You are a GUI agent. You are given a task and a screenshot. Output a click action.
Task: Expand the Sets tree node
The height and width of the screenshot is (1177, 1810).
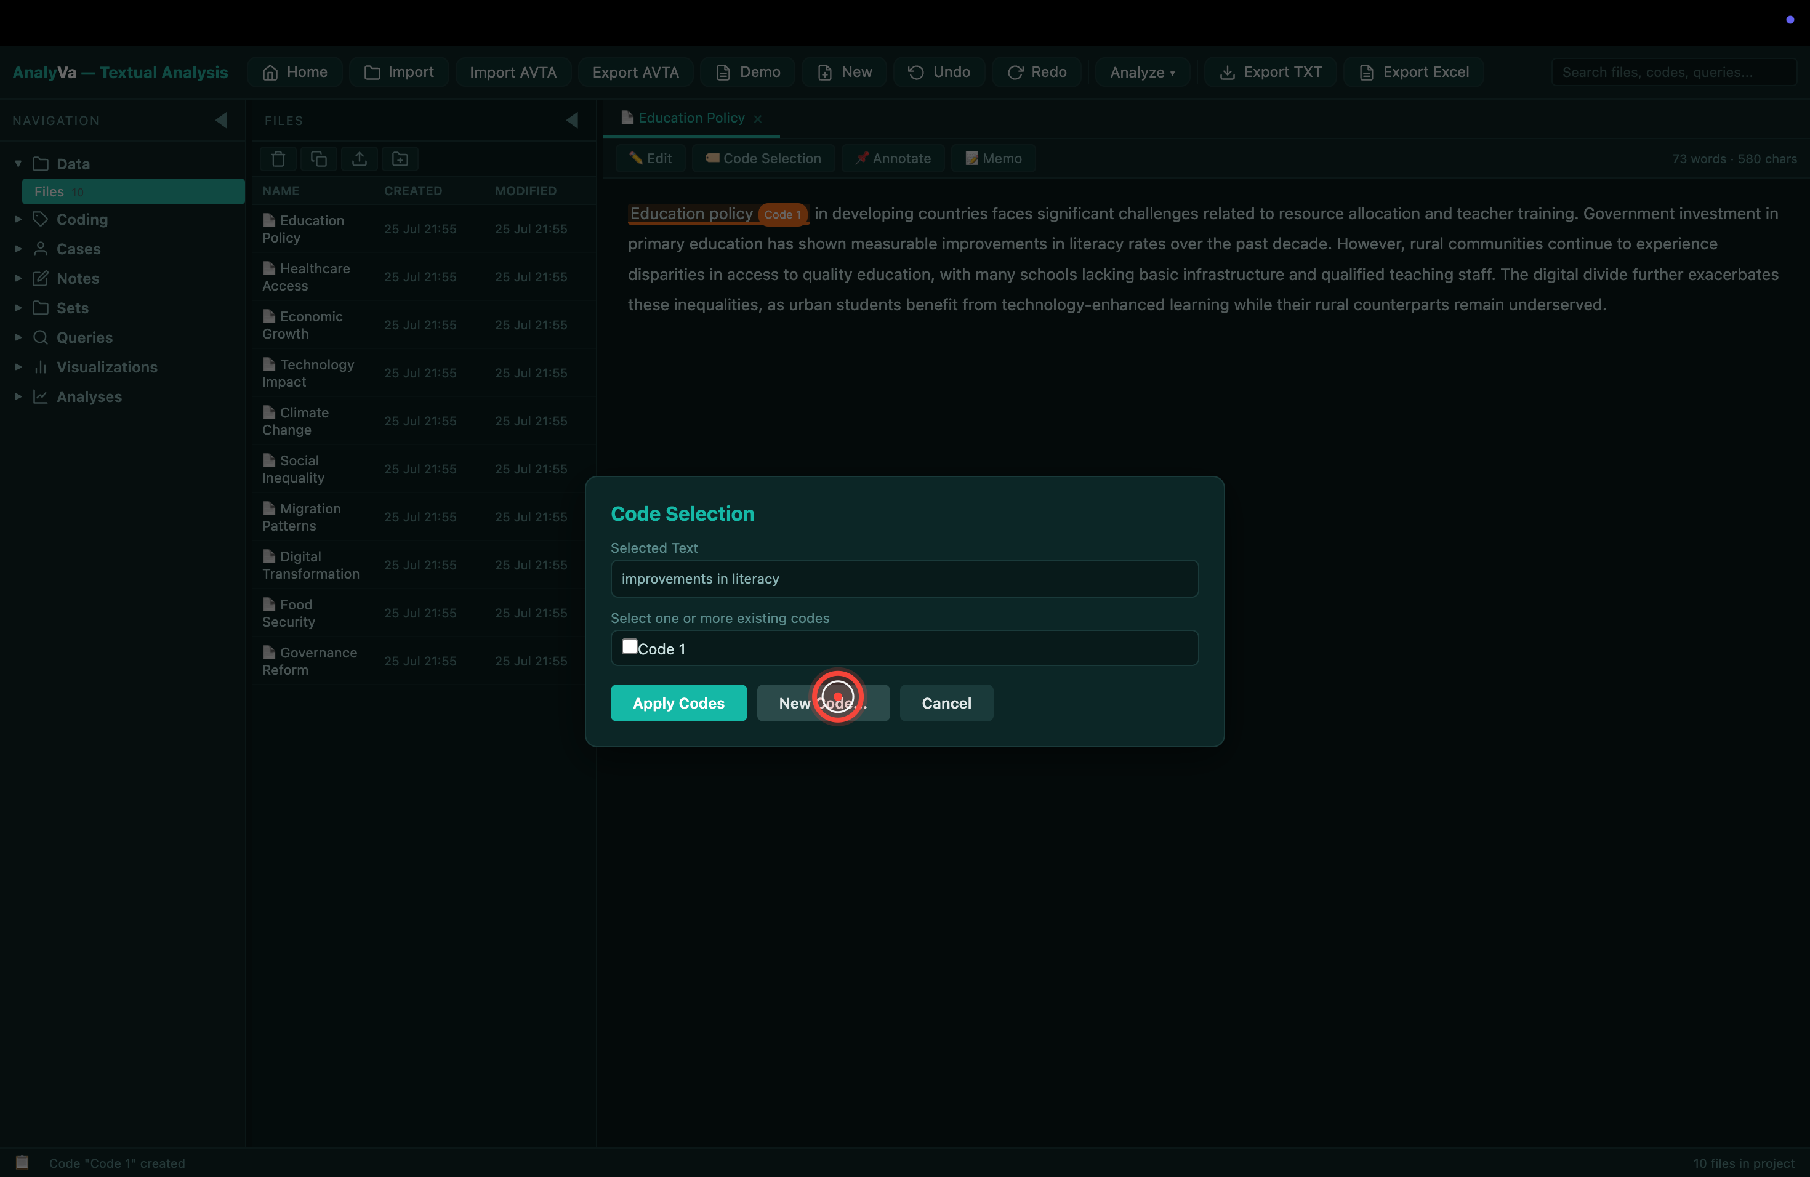18,308
